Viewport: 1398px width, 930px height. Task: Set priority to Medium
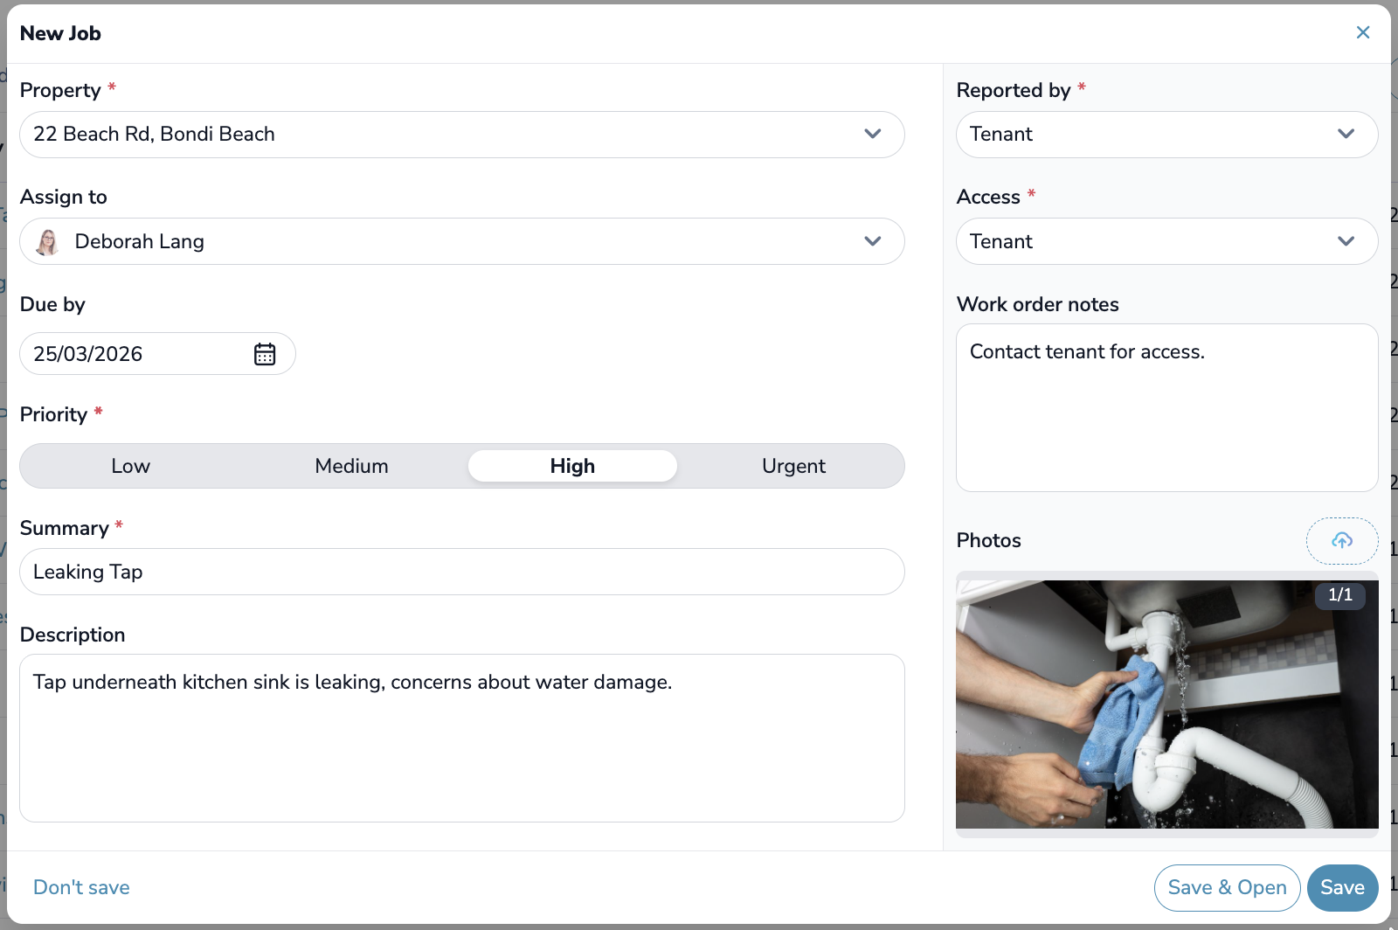coord(351,467)
